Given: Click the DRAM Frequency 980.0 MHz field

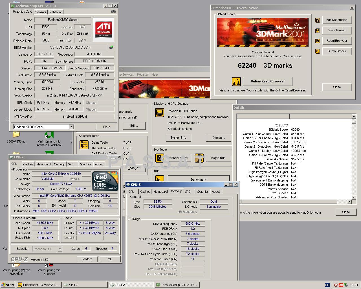Looking at the screenshot, I should (x=193, y=224).
